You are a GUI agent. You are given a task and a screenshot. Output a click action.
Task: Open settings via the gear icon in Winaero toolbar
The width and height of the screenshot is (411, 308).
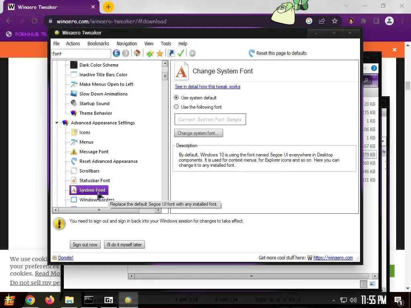pyautogui.click(x=192, y=53)
